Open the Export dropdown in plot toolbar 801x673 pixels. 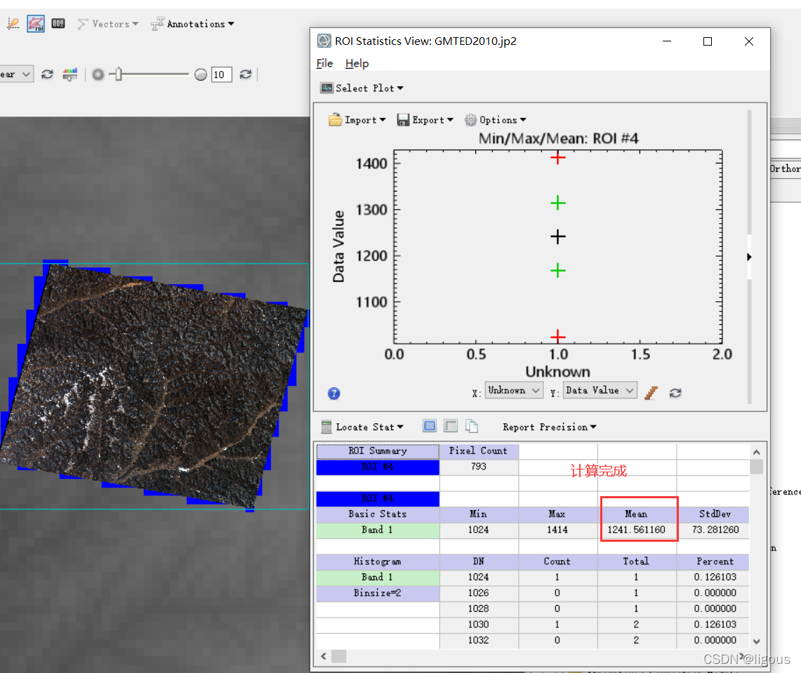coord(425,120)
